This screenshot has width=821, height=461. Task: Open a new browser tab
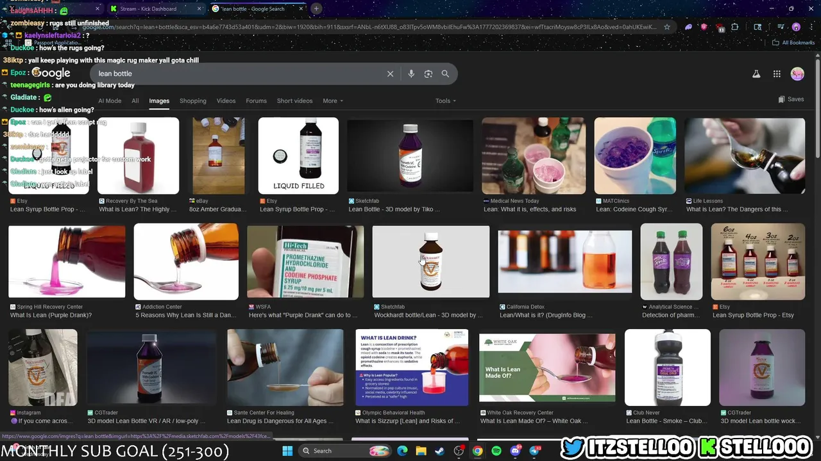(316, 9)
